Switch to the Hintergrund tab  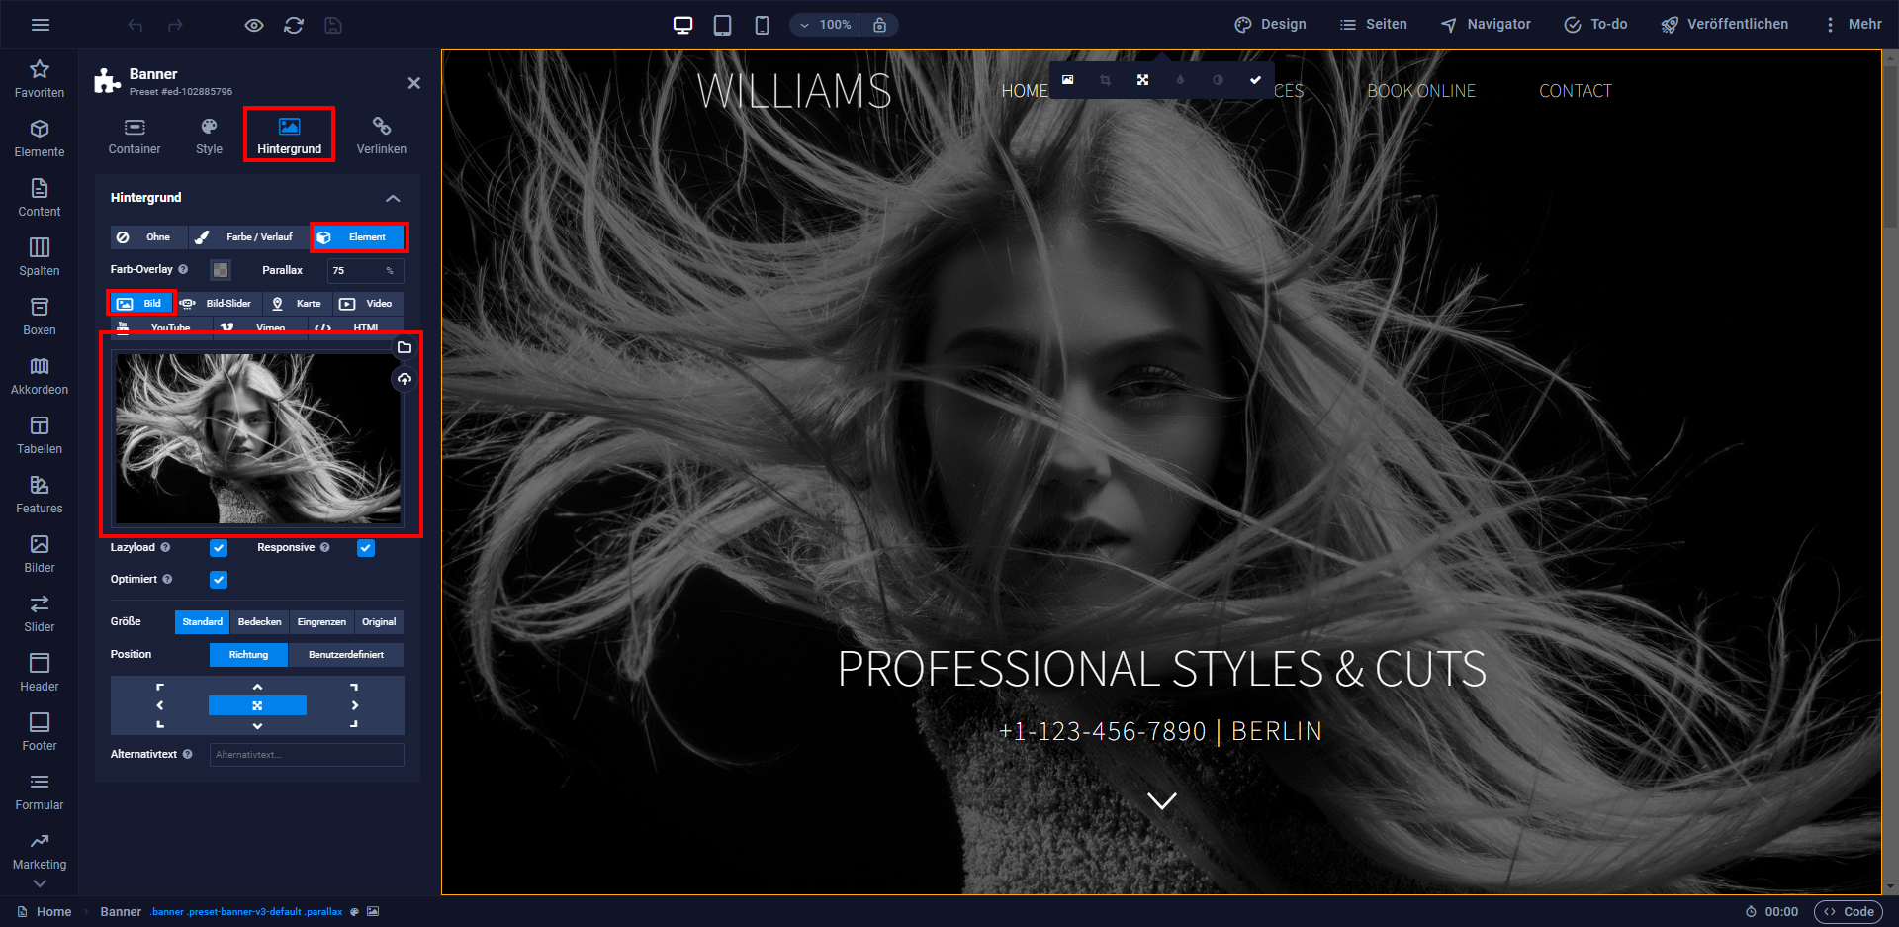[x=289, y=136]
